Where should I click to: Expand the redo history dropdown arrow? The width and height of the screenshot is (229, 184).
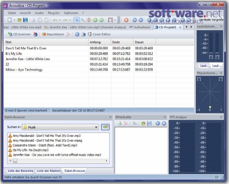pyautogui.click(x=70, y=20)
